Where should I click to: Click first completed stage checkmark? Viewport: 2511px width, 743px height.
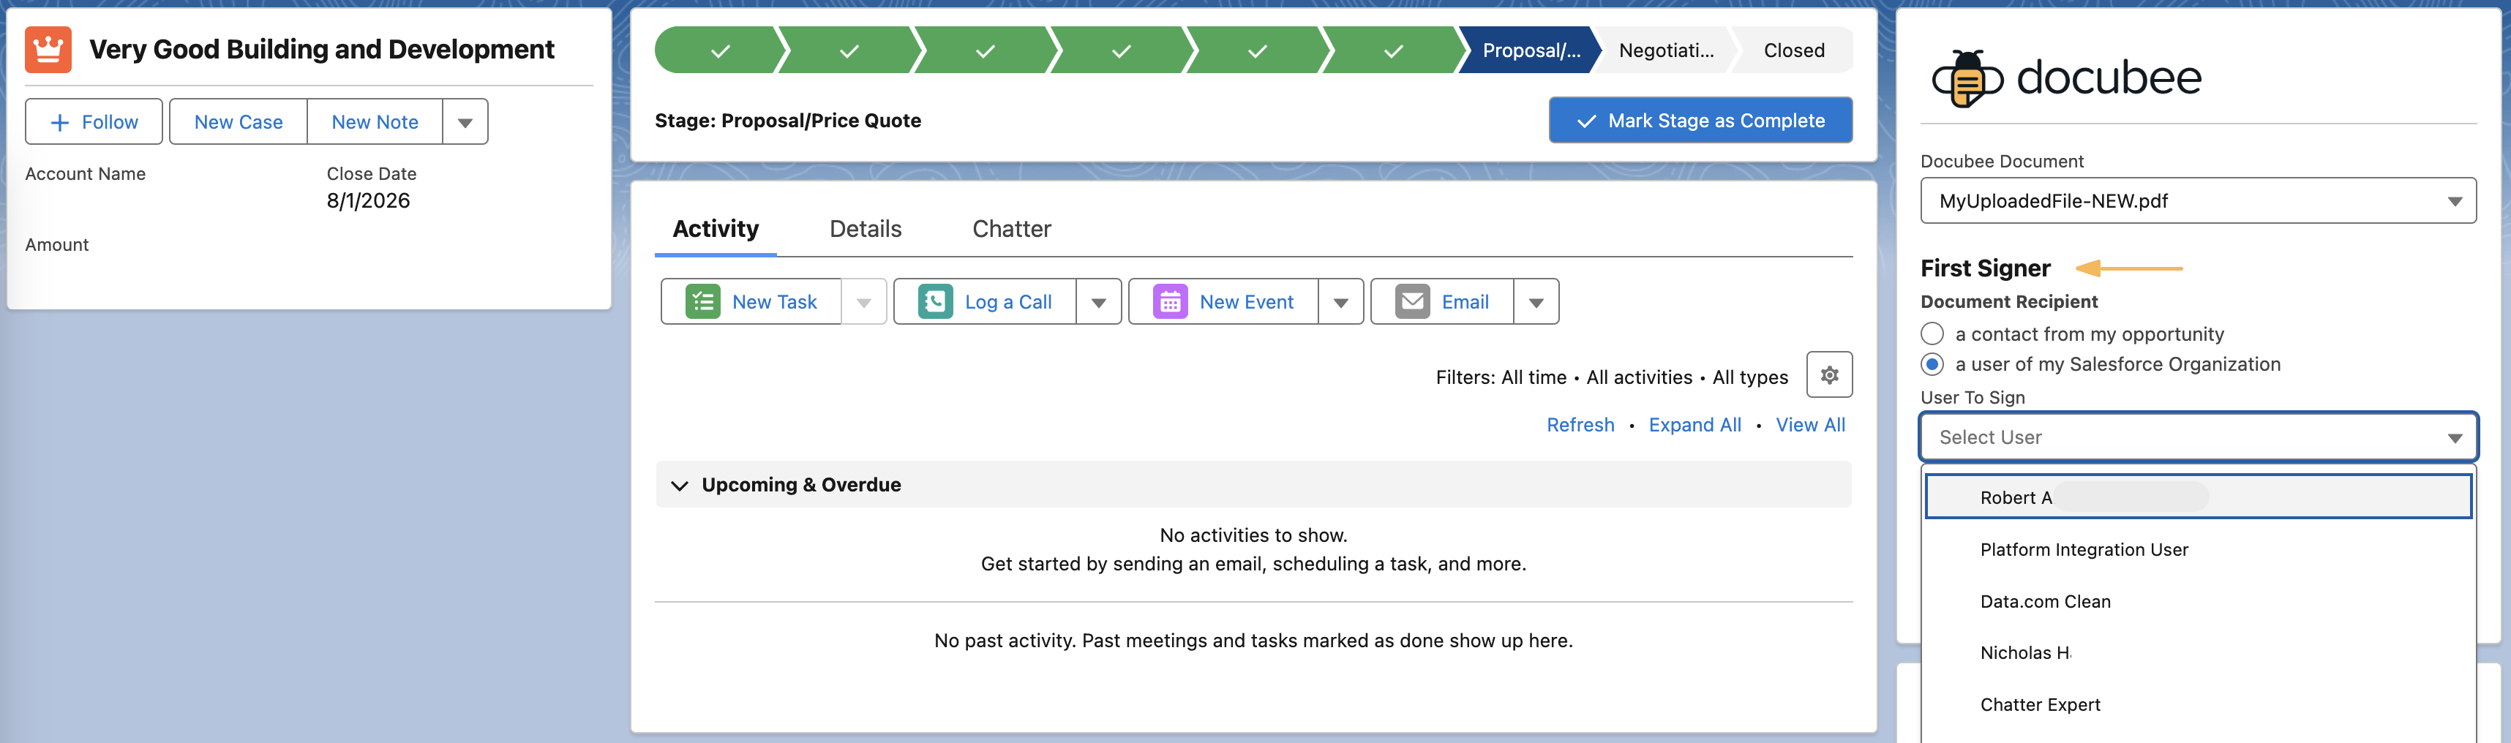[x=721, y=50]
